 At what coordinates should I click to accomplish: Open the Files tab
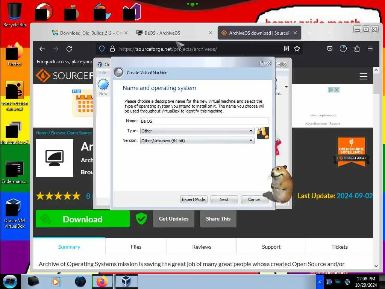coord(136,247)
